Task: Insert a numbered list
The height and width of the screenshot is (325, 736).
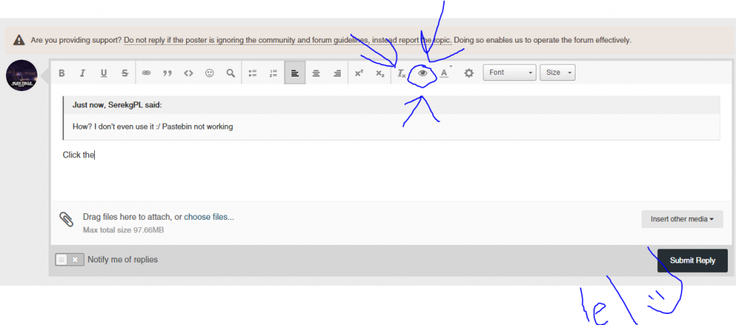Action: pos(274,73)
